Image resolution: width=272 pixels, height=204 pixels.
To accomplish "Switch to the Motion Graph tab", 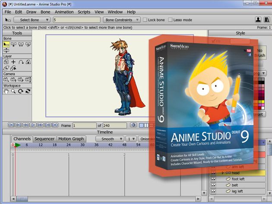I will (x=71, y=139).
